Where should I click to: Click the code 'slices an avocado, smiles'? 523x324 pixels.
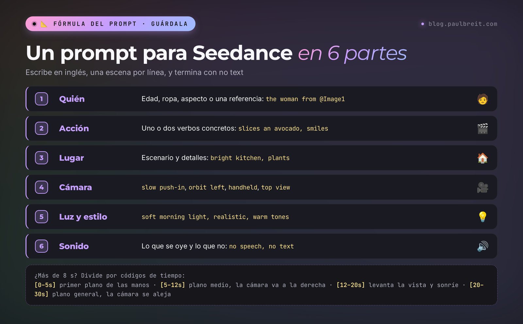283,128
